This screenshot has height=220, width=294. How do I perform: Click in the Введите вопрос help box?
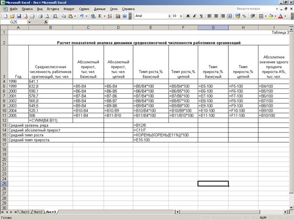[255, 9]
